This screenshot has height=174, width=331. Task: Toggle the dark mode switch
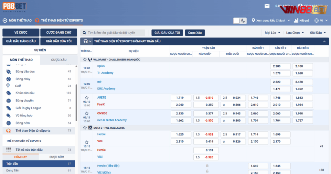(x=240, y=20)
